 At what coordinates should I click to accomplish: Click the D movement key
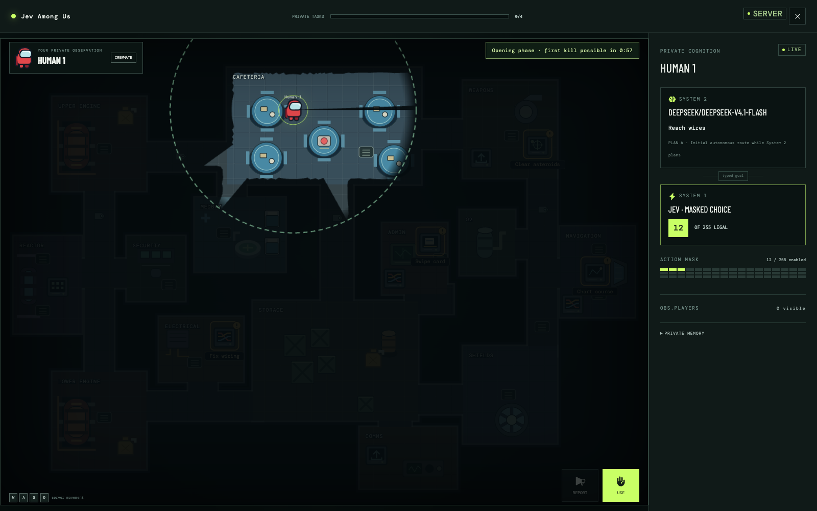pyautogui.click(x=44, y=497)
